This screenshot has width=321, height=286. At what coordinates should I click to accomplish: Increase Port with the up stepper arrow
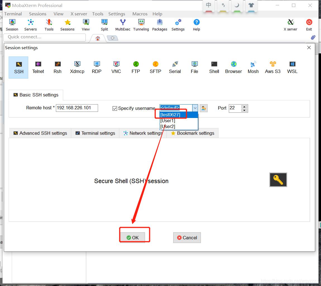[x=244, y=107]
